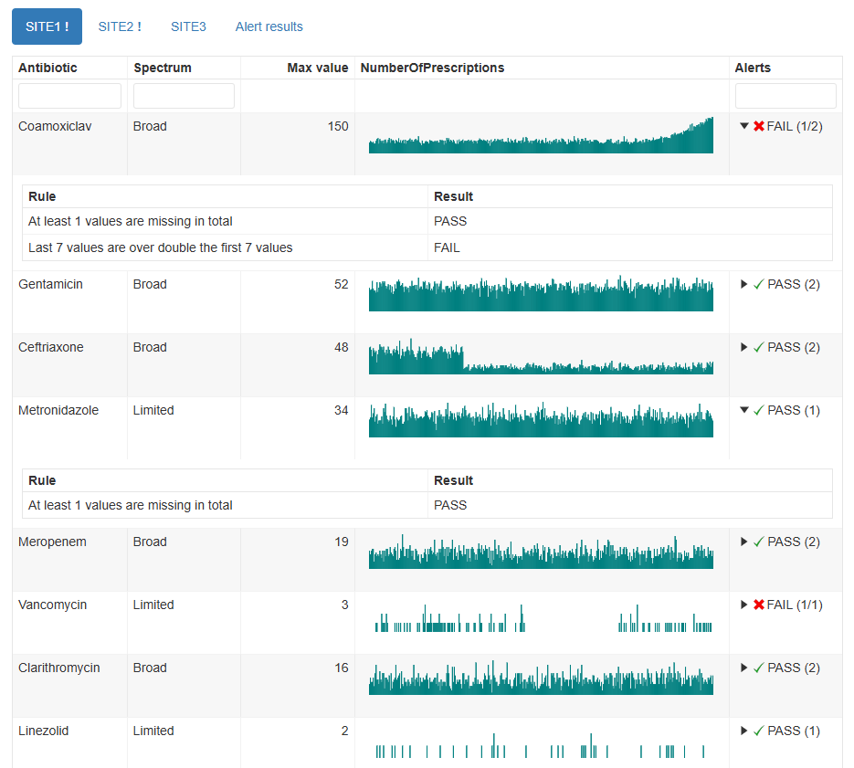
Task: Open the Alert results tab
Action: coord(269,26)
